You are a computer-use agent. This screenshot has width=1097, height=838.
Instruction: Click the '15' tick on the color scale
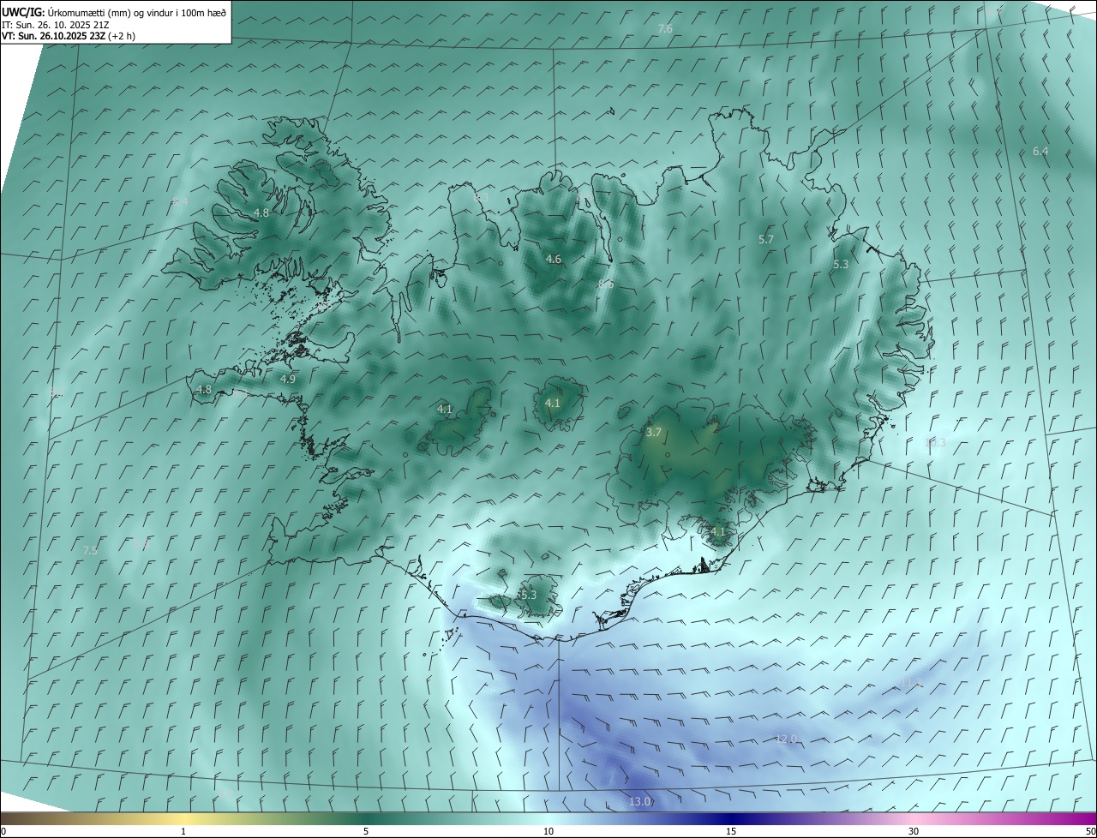(731, 831)
